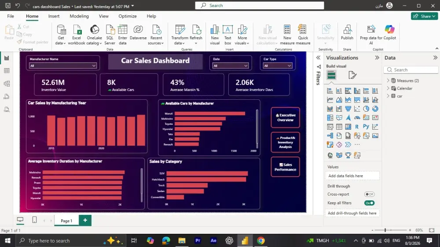Click the Save icon in title bar

pyautogui.click(x=8, y=5)
